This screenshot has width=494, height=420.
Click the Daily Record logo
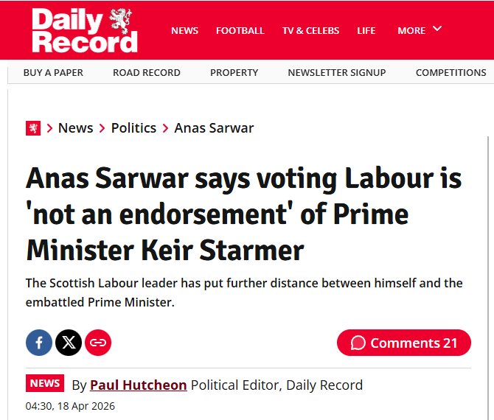tap(84, 30)
